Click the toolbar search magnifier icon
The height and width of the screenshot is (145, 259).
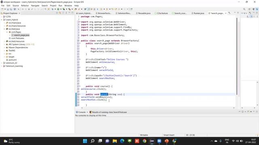tap(244, 9)
